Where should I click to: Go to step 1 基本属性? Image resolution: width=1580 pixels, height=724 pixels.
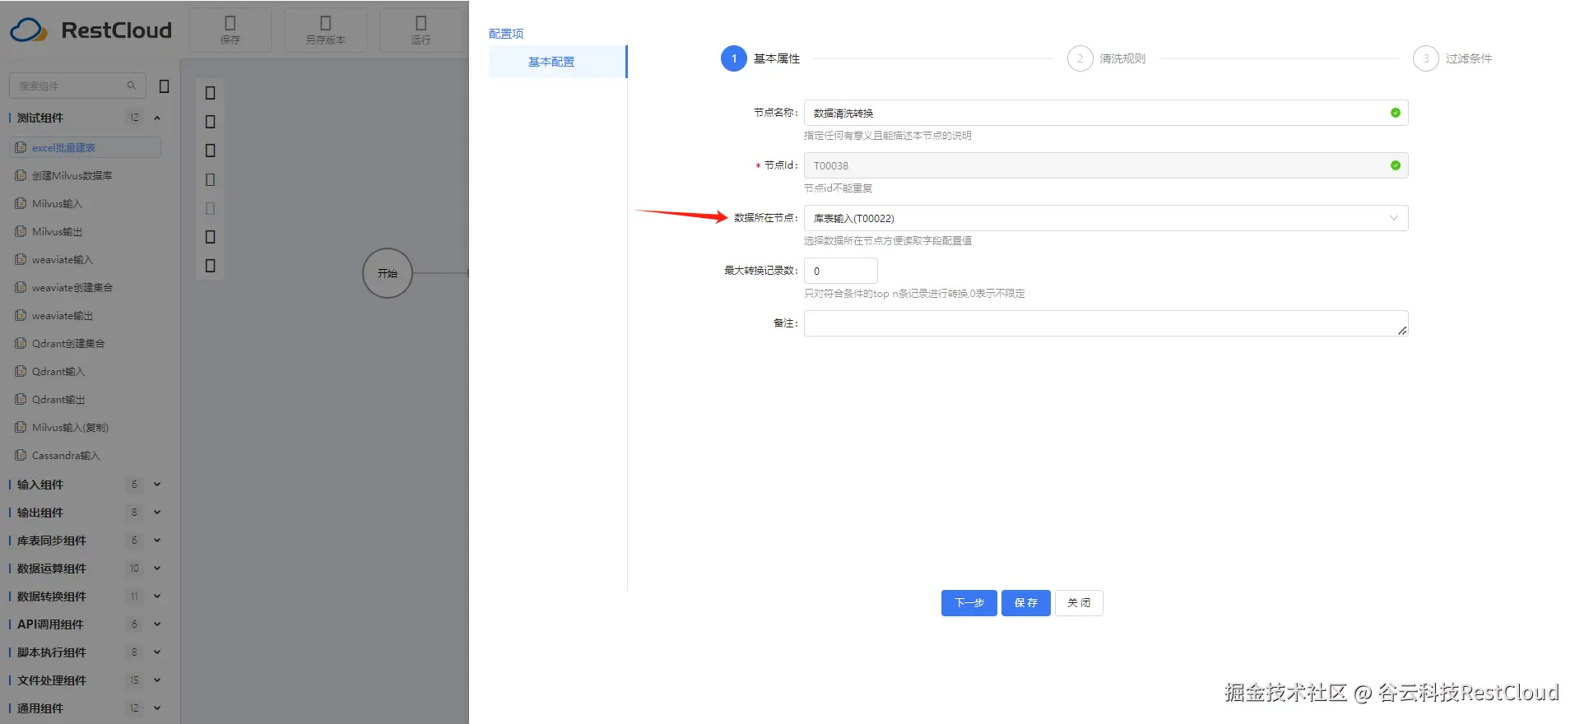(x=760, y=58)
